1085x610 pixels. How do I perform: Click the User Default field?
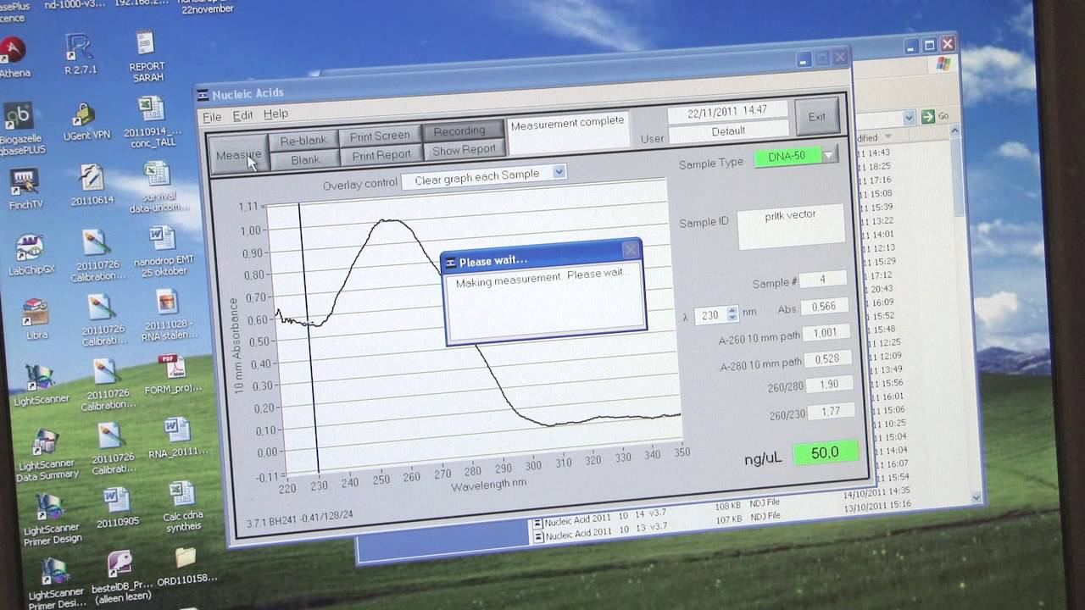[728, 131]
